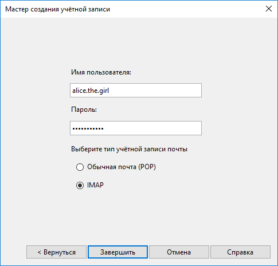This screenshot has width=278, height=266.
Task: Click the Имя пользователя: label
Action: pos(101,72)
